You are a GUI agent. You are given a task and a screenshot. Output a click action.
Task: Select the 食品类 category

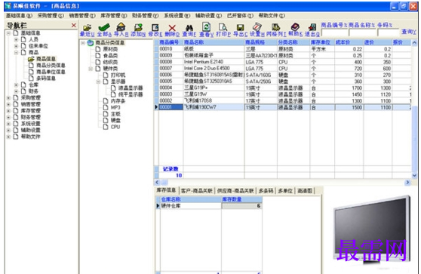tap(110, 56)
